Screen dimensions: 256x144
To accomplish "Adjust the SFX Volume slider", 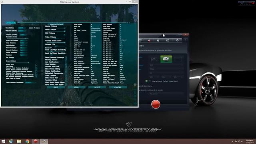I will click(55, 35).
